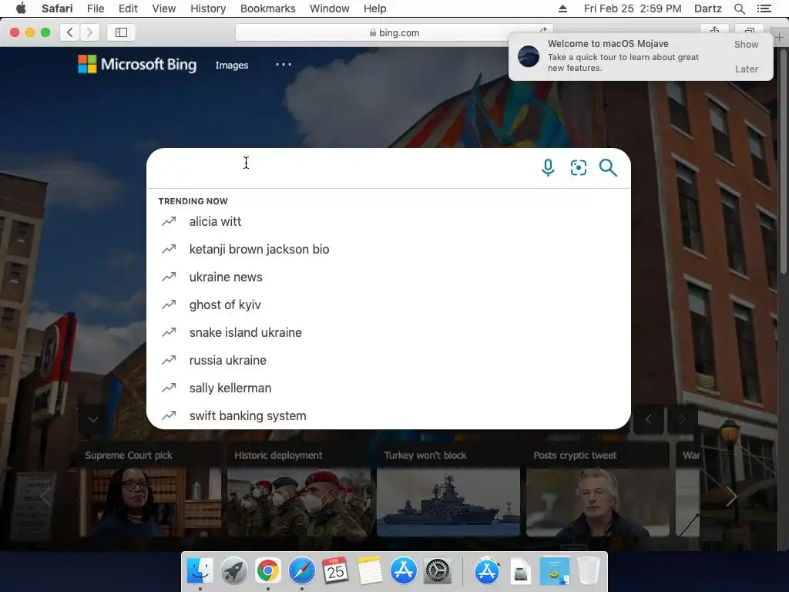Viewport: 789px width, 592px height.
Task: Click the Mojave notification icon
Action: click(529, 55)
